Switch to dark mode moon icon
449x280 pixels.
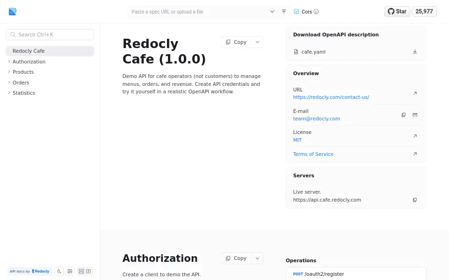59,271
